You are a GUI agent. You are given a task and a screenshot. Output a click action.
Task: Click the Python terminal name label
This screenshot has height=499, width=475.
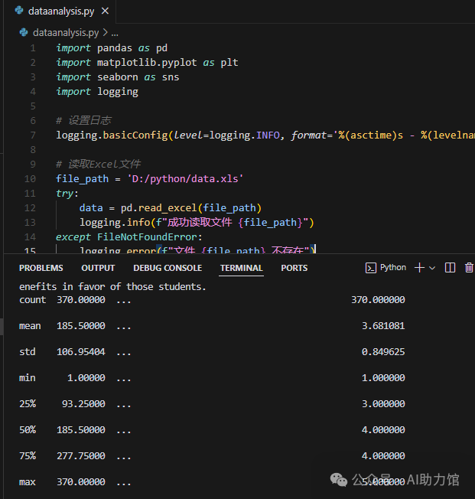[x=393, y=268]
